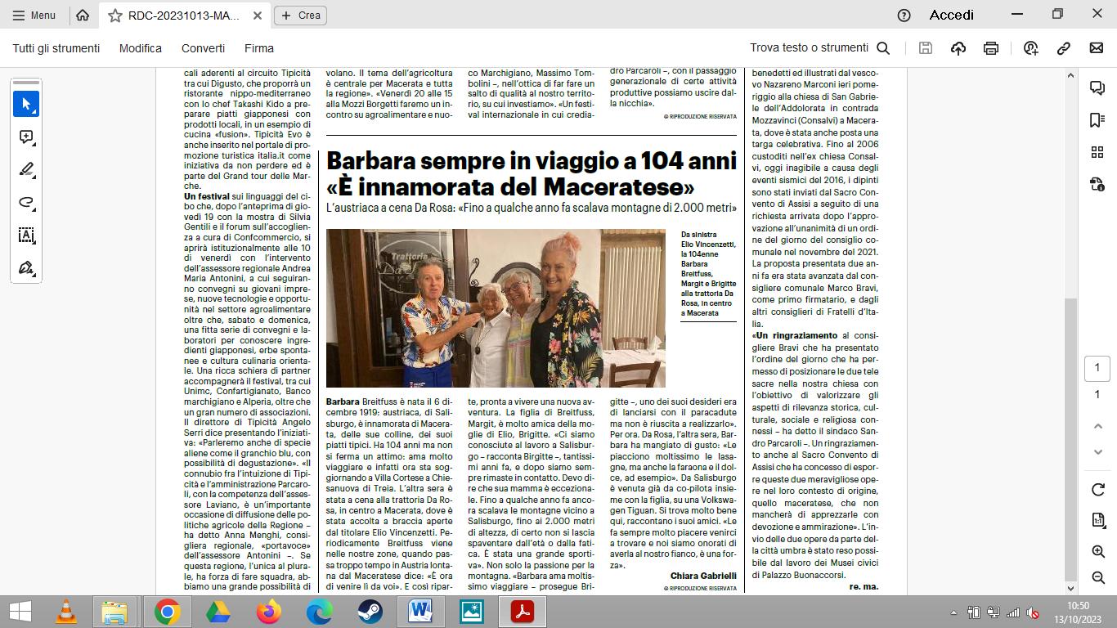Click the document scrollbar down arrow
This screenshot has height=628, width=1117.
(1070, 587)
